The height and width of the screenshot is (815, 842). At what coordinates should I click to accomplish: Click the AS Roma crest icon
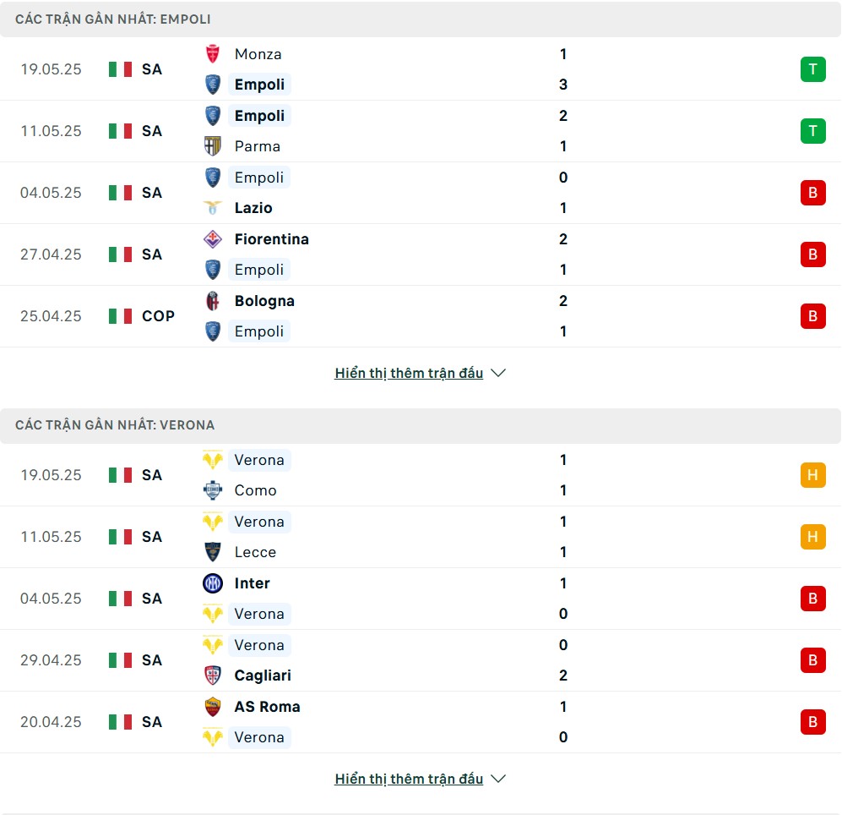point(213,707)
